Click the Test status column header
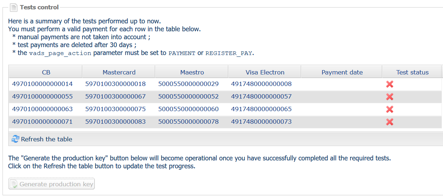443x196 pixels. tap(412, 72)
